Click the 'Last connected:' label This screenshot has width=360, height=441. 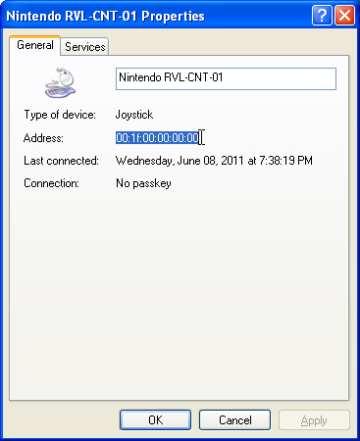61,161
